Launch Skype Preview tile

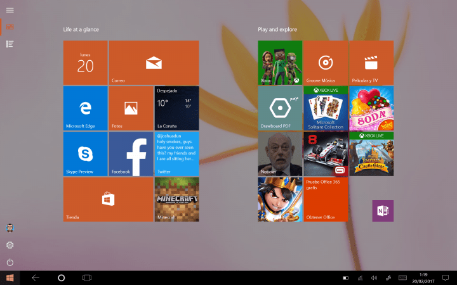pyautogui.click(x=86, y=154)
